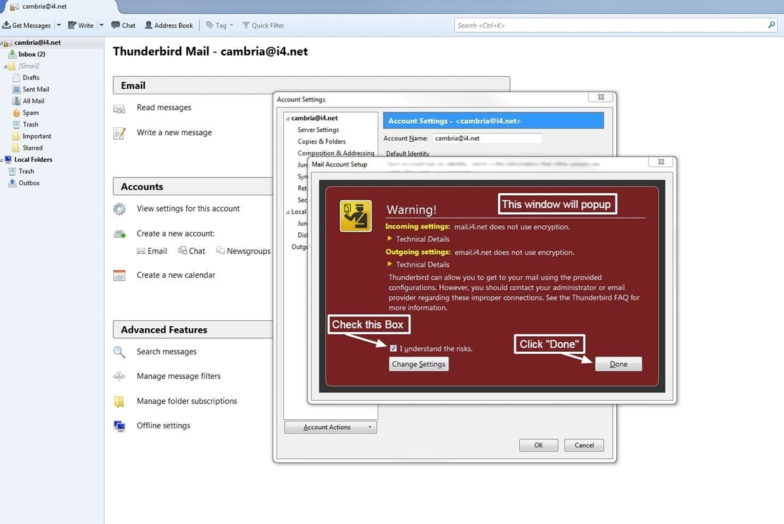Select Server Settings in Account Settings

(318, 130)
